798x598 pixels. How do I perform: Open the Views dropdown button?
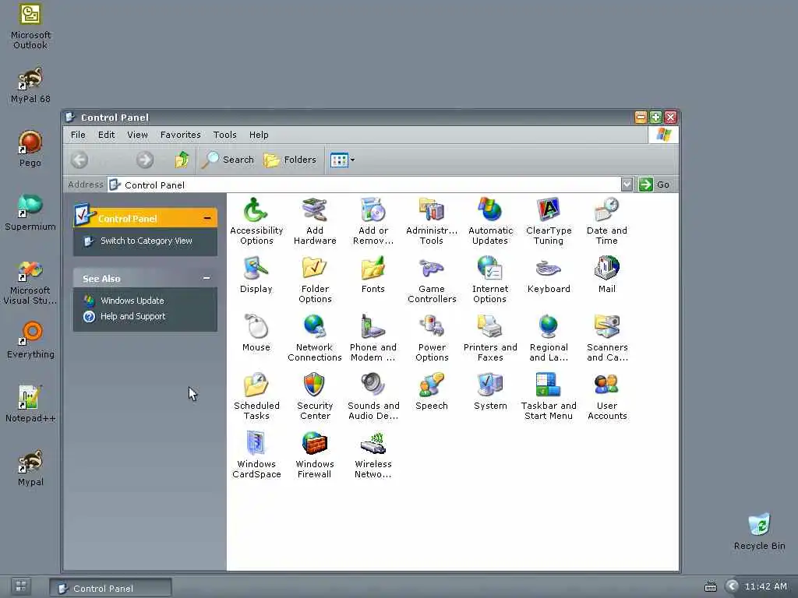pyautogui.click(x=342, y=160)
